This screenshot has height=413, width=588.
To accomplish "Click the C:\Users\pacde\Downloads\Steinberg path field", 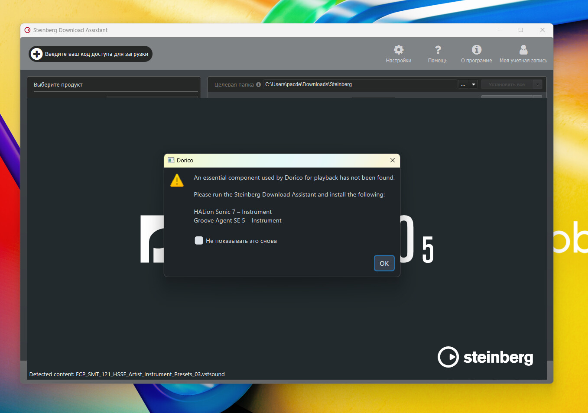I will (x=360, y=84).
